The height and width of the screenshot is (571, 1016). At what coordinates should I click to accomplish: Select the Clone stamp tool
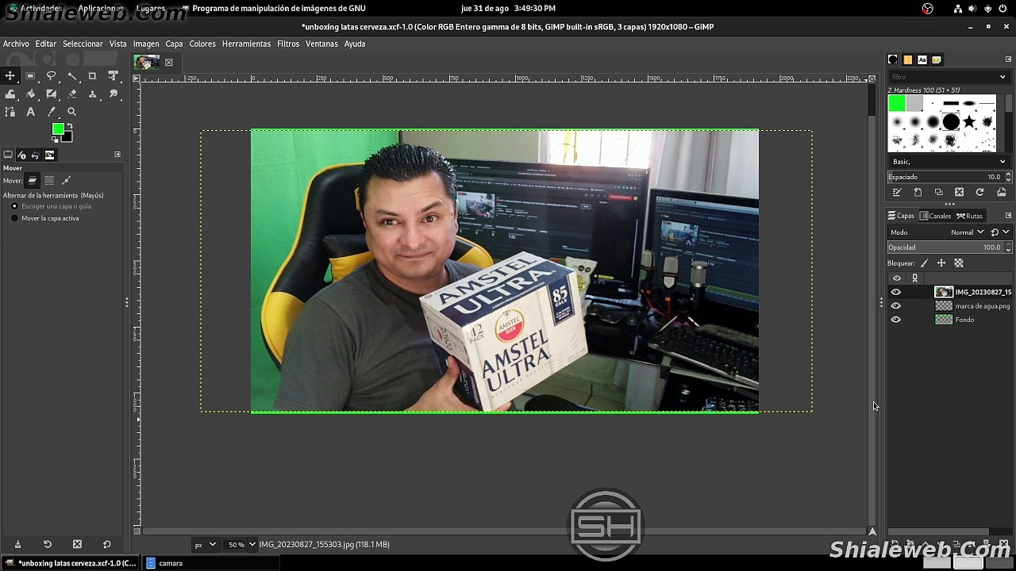click(x=93, y=94)
